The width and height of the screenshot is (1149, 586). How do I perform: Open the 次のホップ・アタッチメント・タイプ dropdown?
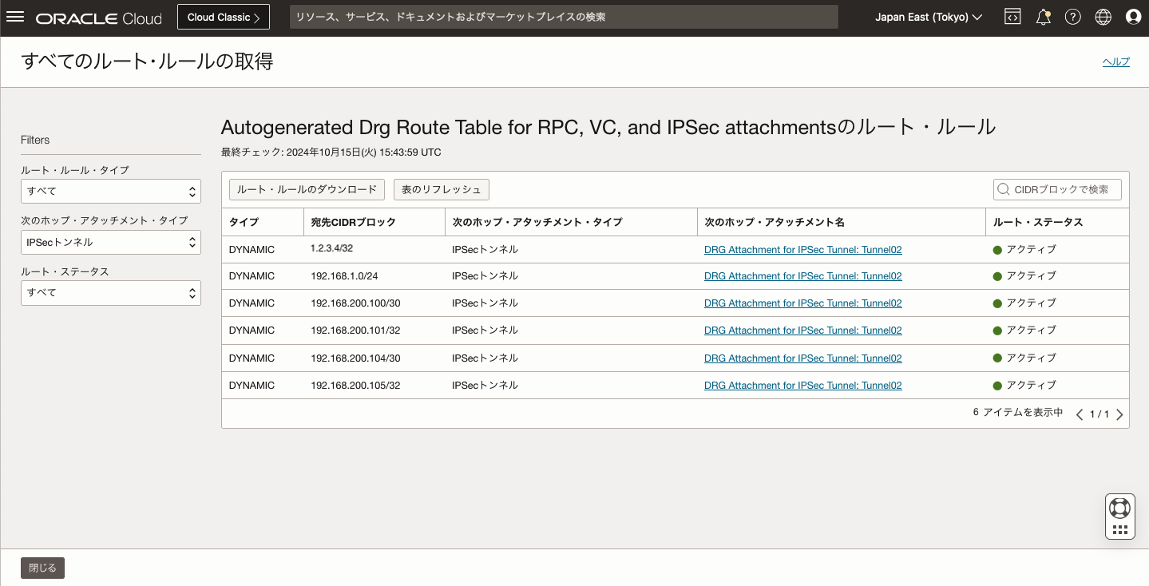(x=111, y=242)
